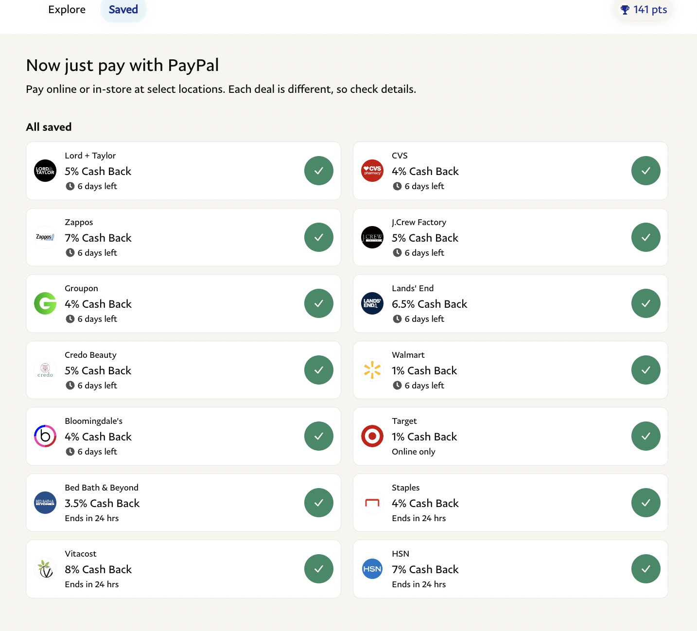Click 'Ends in 24 hrs' under HSN
697x631 pixels.
(419, 584)
